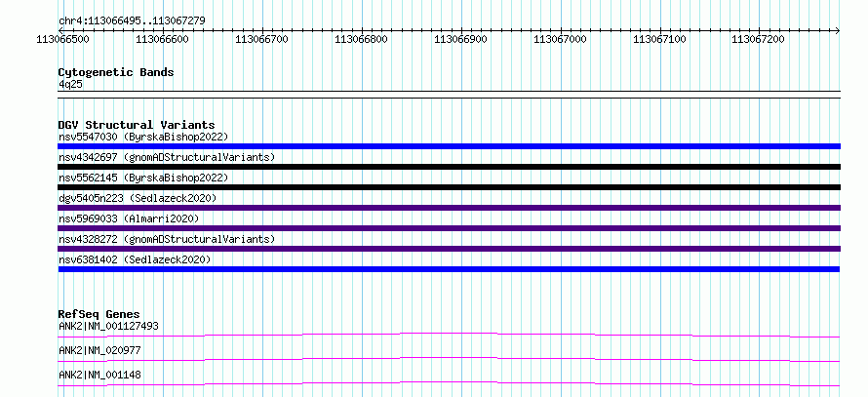
Task: Click ruler position 113066700
Action: point(261,39)
